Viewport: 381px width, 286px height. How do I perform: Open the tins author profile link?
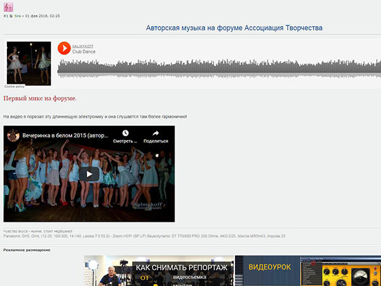point(18,16)
